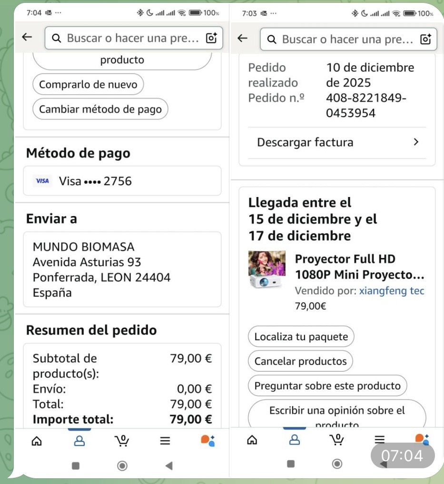Tap the Rufus assistant icon in left bottom bar
Screen dimensions: 444x484
[207, 440]
